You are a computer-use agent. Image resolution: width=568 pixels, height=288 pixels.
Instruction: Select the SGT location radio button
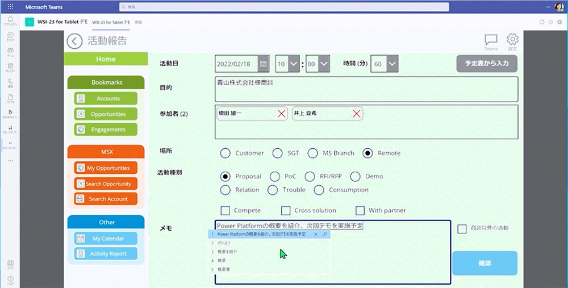point(278,153)
